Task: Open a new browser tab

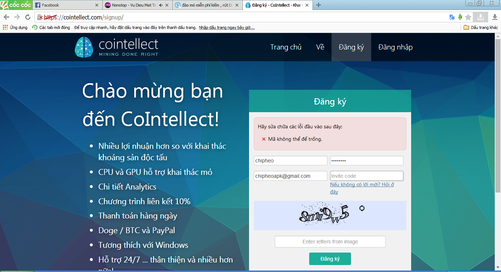Action: tap(318, 5)
